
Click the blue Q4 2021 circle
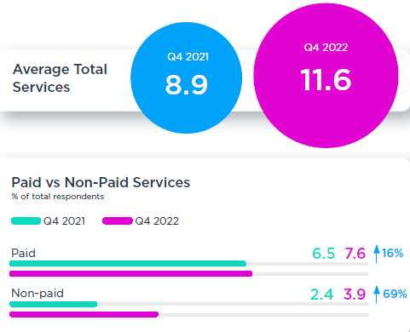[187, 77]
